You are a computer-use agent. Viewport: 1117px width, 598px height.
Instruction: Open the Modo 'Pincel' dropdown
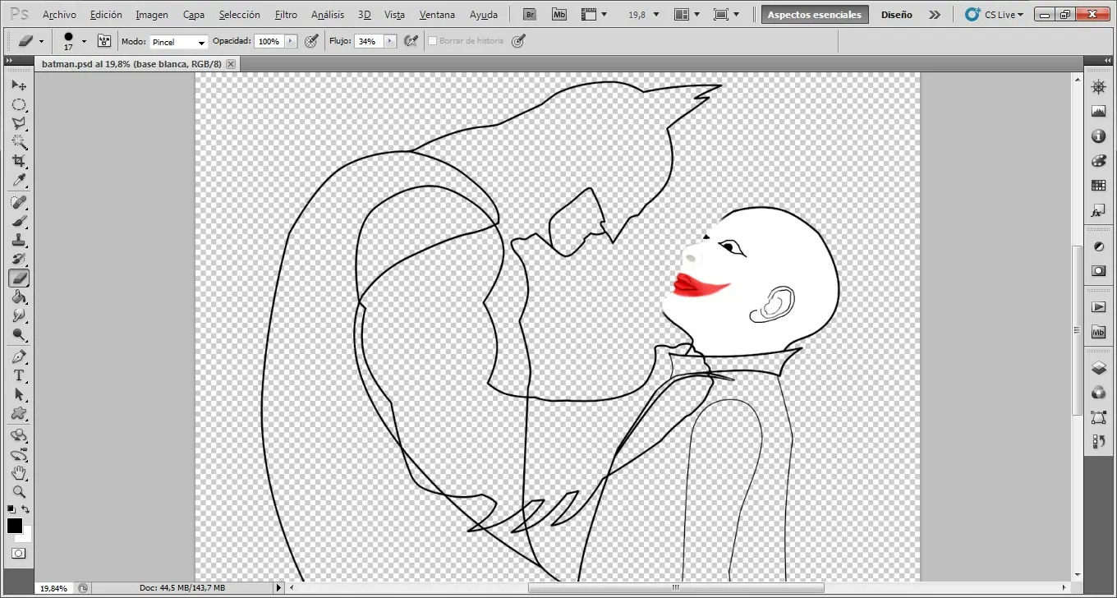[x=178, y=42]
